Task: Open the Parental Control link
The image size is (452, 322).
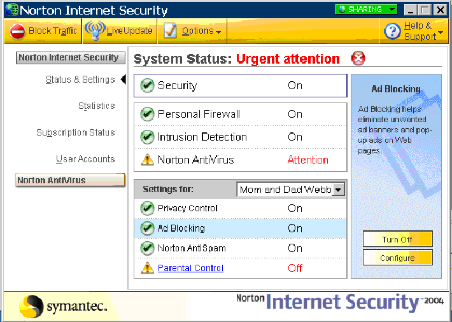Action: point(190,268)
